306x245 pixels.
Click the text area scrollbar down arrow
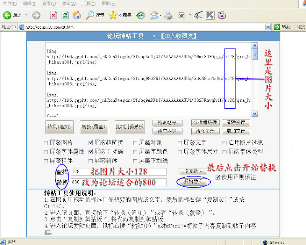[254, 114]
